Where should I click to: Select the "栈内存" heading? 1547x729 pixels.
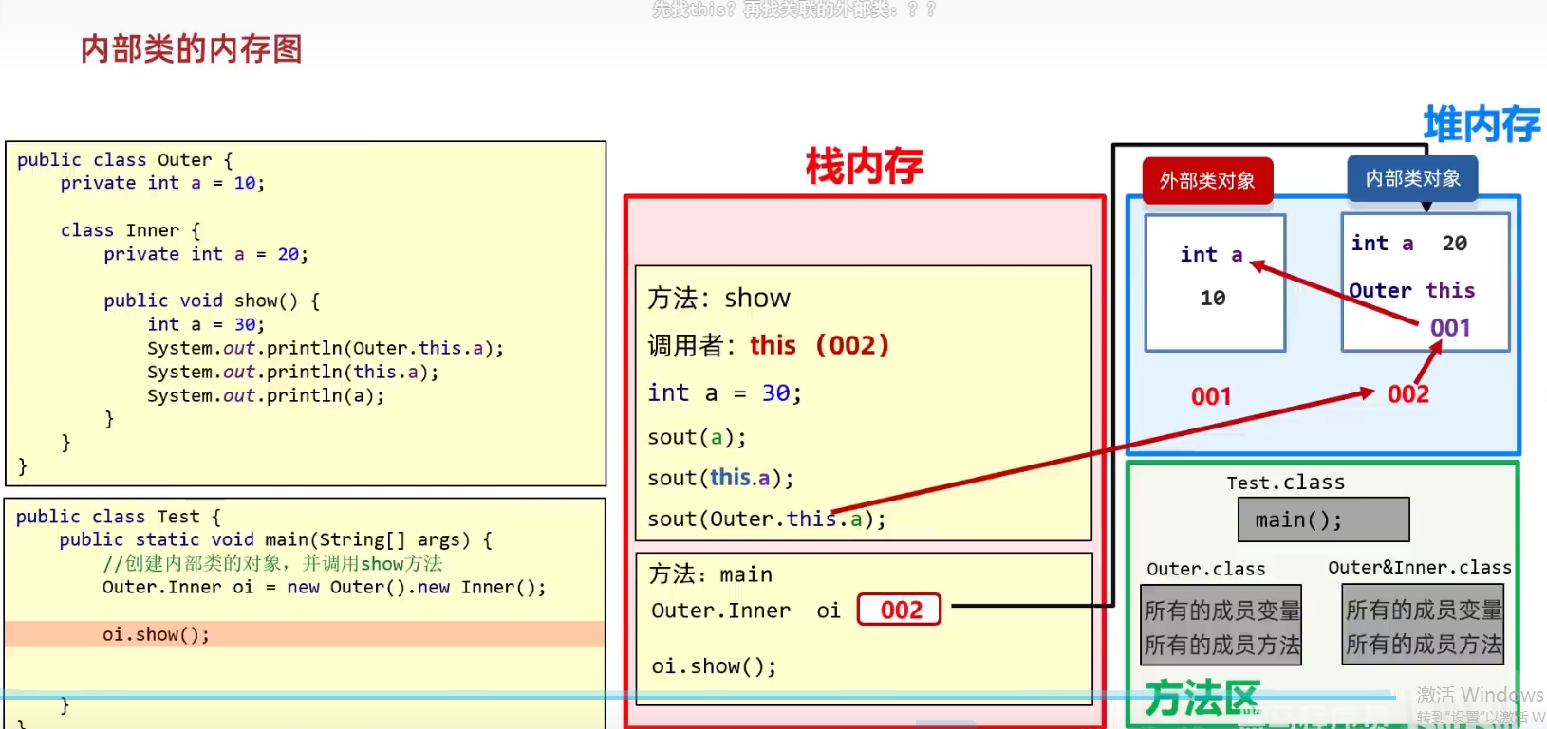864,167
